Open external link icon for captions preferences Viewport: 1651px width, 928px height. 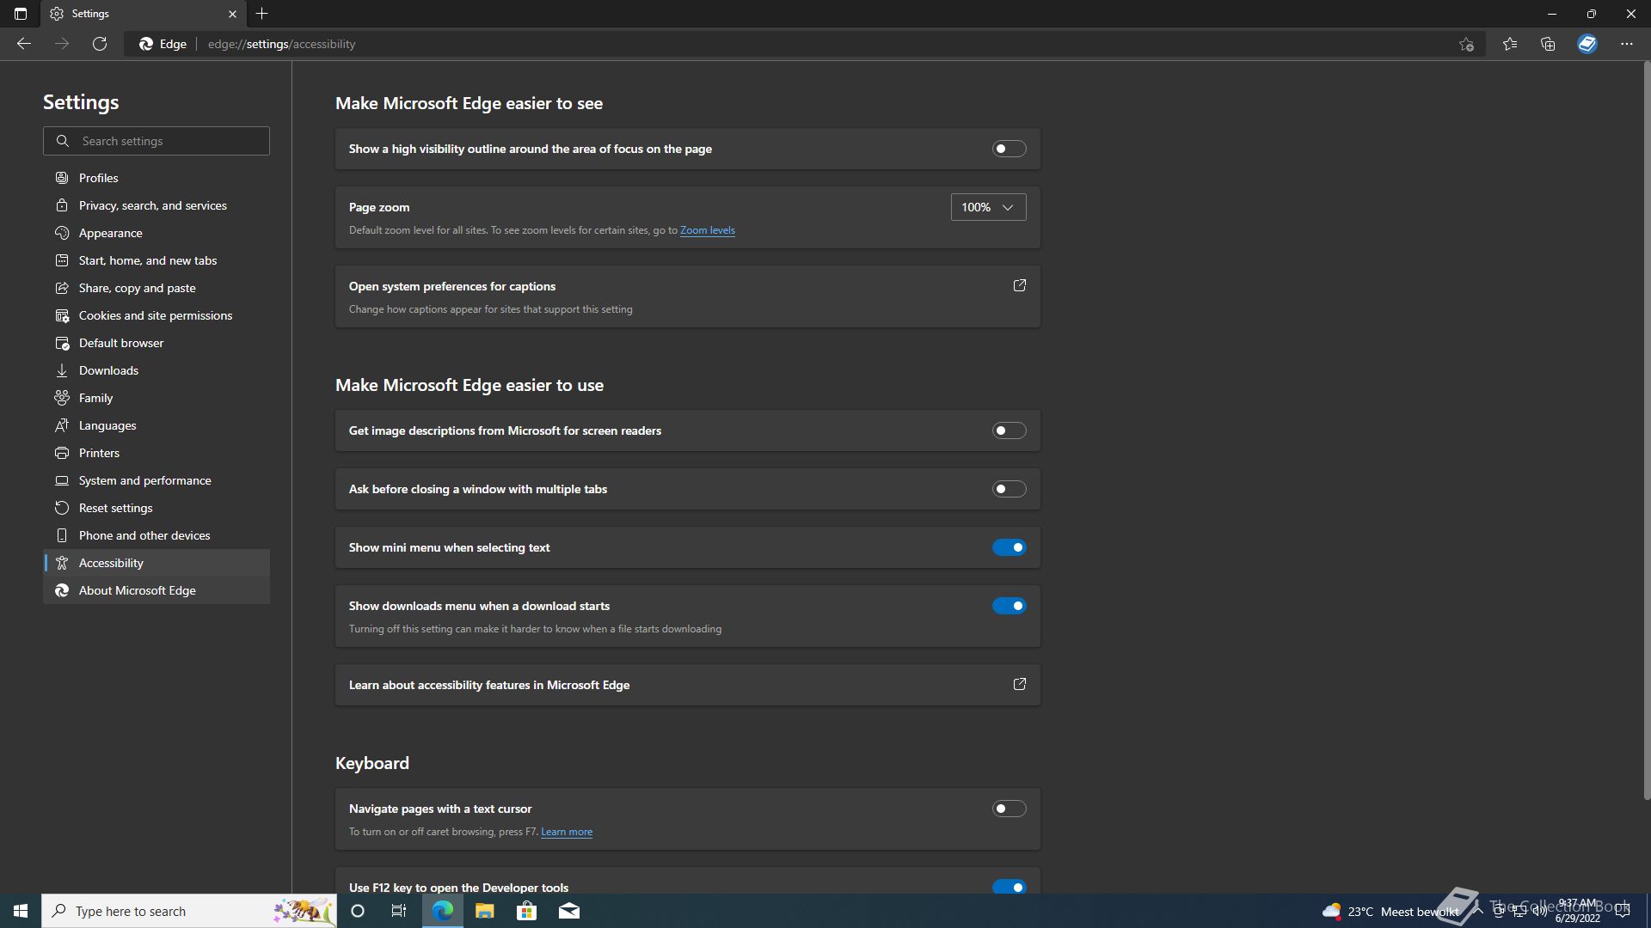tap(1020, 285)
